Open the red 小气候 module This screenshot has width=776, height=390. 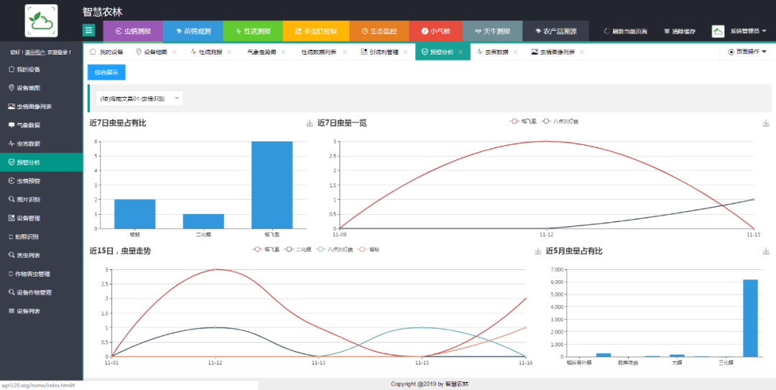coord(435,31)
